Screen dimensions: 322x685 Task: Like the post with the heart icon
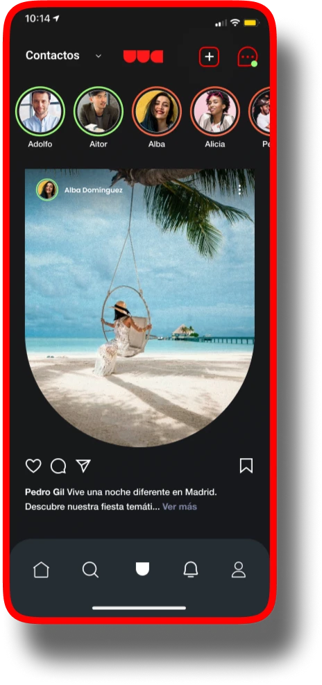pyautogui.click(x=33, y=466)
